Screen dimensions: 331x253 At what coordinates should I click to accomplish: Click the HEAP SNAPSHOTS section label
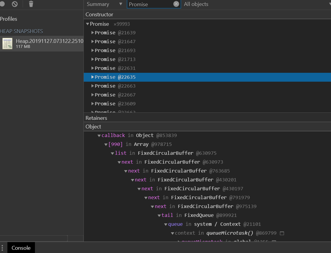tap(21, 31)
